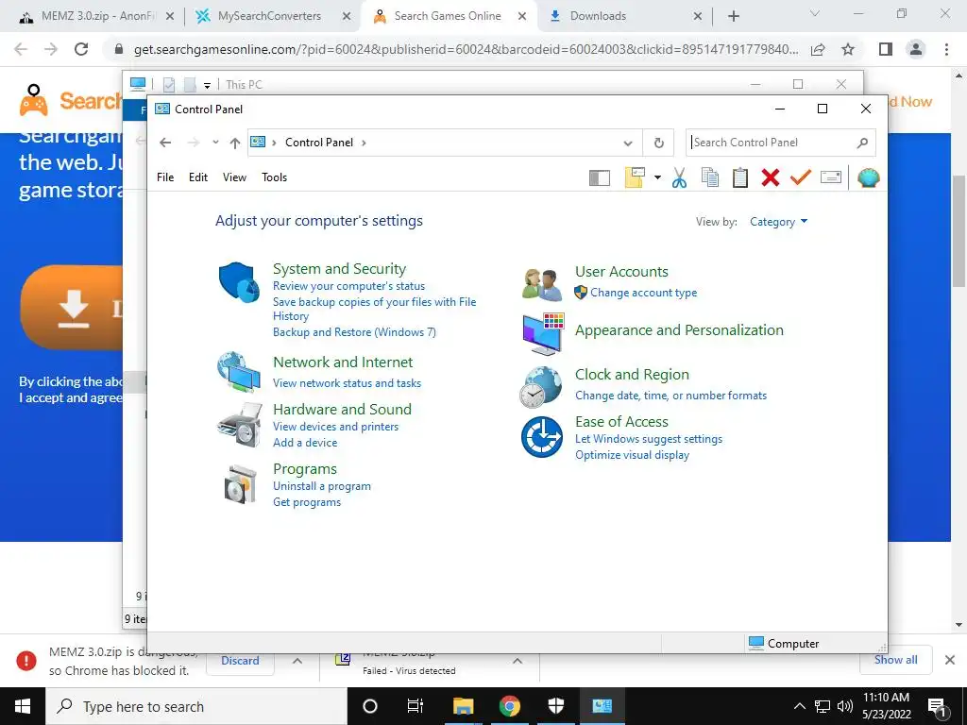The width and height of the screenshot is (967, 725).
Task: Go back in Control Panel window
Action: [x=165, y=143]
